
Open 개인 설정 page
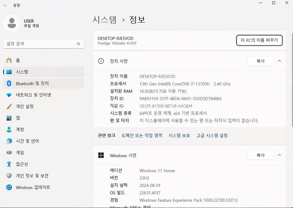[44, 106]
